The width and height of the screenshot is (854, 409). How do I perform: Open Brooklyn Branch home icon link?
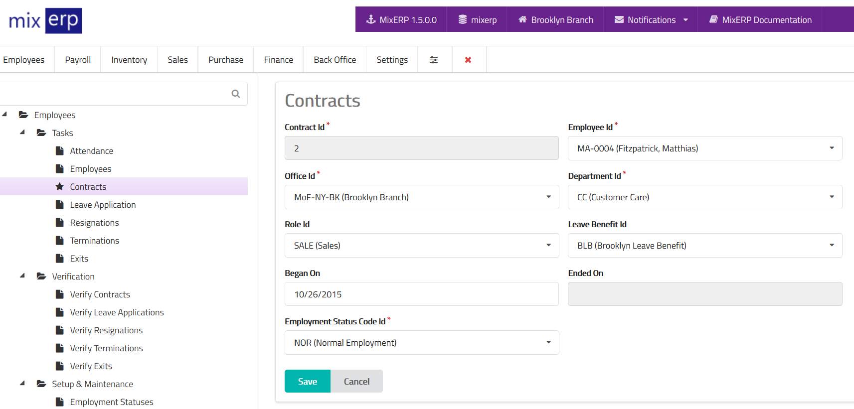tap(555, 20)
